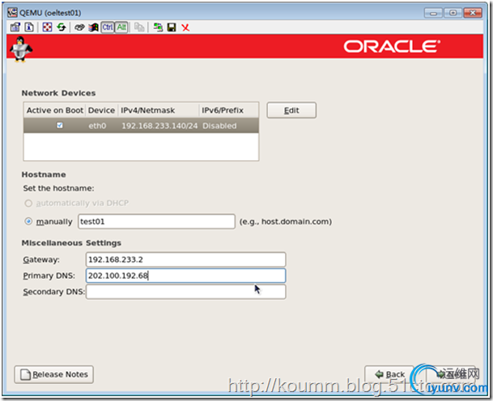Screen dimensions: 493x401
Task: Save the connection using the floppy icon
Action: (x=172, y=27)
